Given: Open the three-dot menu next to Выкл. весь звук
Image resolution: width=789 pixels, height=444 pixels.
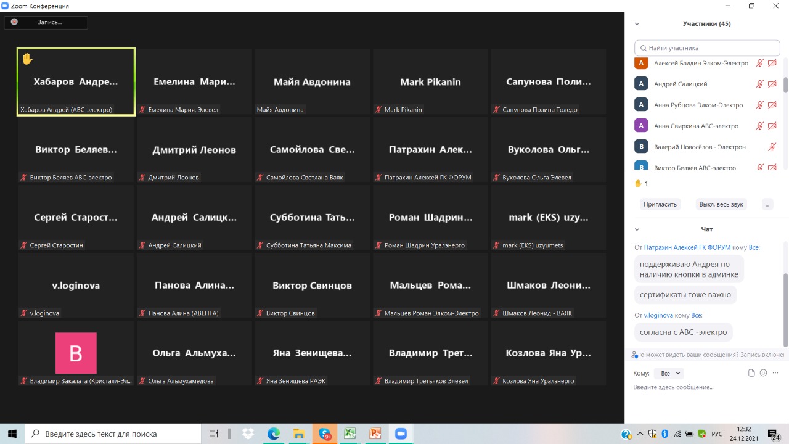Looking at the screenshot, I should 767,204.
